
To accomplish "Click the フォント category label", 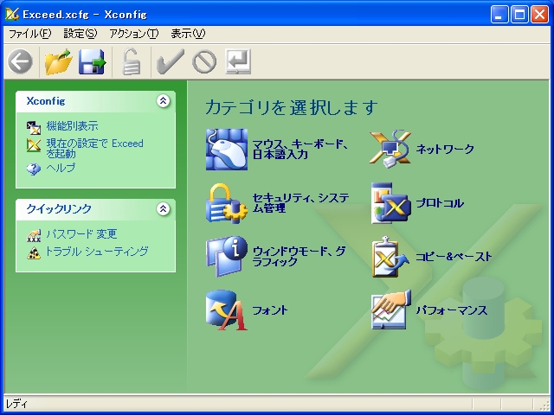I will tap(270, 310).
